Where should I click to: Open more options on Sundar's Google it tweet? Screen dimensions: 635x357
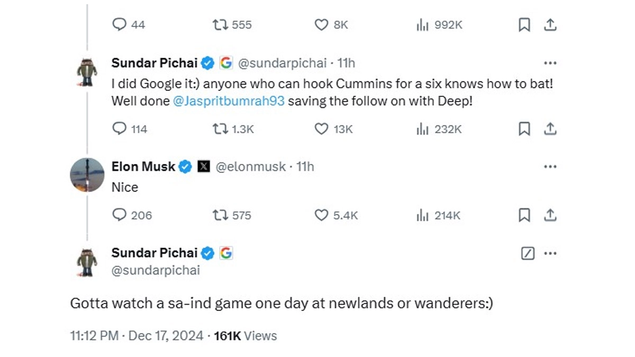click(x=550, y=63)
